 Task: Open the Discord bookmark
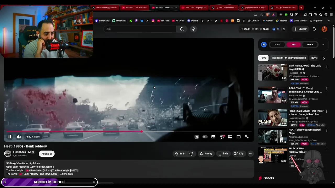coord(193,21)
